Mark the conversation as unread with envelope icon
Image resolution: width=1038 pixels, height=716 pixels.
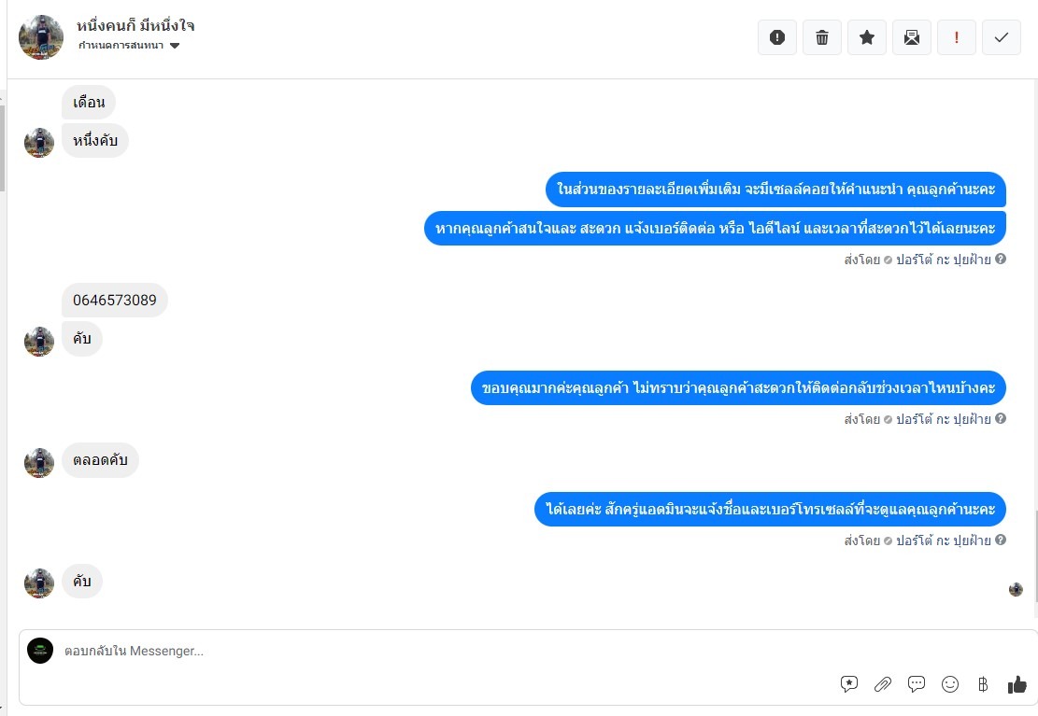coord(912,37)
